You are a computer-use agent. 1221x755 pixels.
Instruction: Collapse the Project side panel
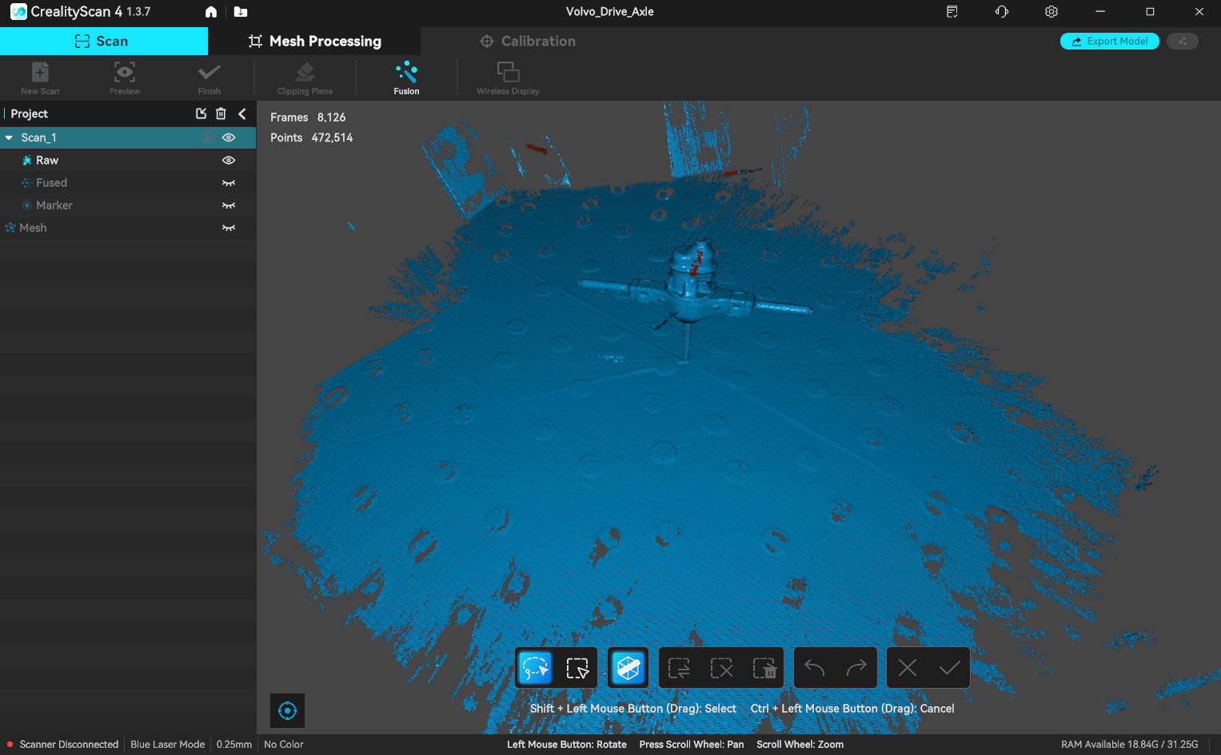tap(242, 114)
